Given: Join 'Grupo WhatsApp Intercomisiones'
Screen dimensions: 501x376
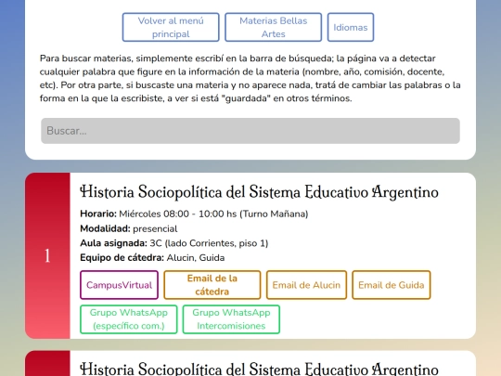Looking at the screenshot, I should coord(231,319).
